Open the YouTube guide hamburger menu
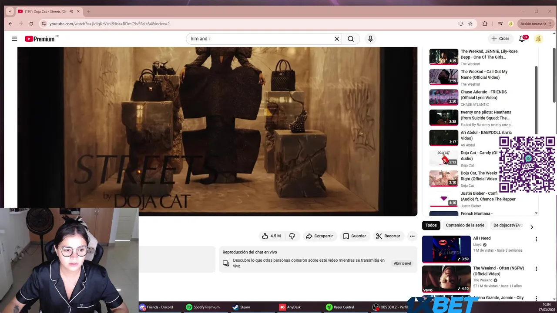This screenshot has width=557, height=313. tap(14, 39)
